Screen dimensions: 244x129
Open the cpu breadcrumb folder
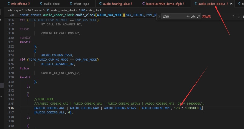click(18, 10)
